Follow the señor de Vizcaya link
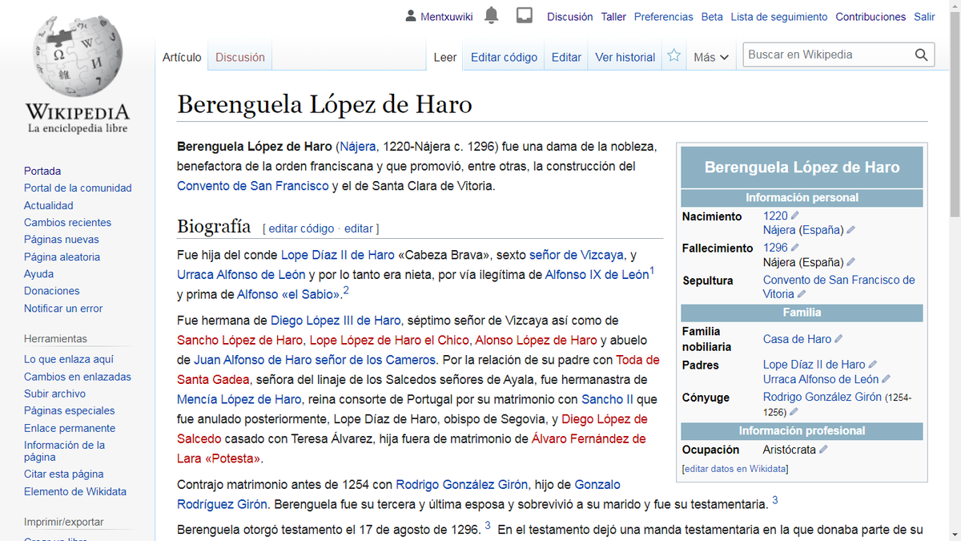 pyautogui.click(x=576, y=255)
